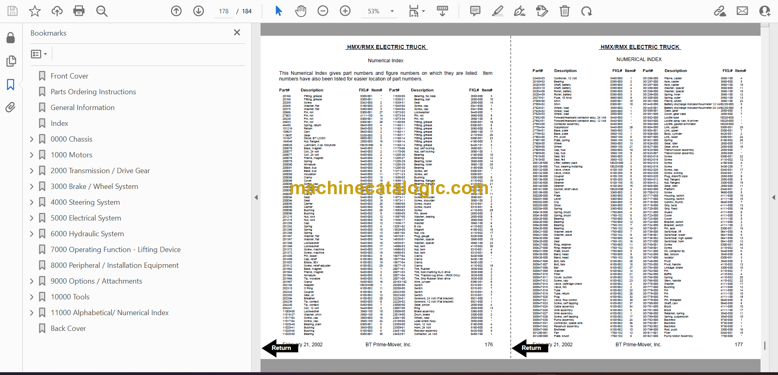Select the 0000 Chassis bookmark label
778x375 pixels.
tap(71, 139)
